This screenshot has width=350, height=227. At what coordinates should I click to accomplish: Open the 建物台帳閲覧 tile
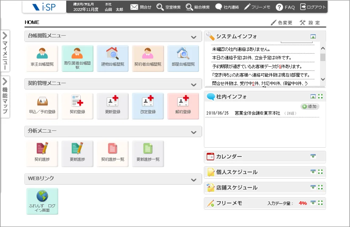click(113, 59)
